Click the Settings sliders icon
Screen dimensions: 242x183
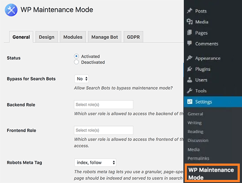click(x=190, y=102)
